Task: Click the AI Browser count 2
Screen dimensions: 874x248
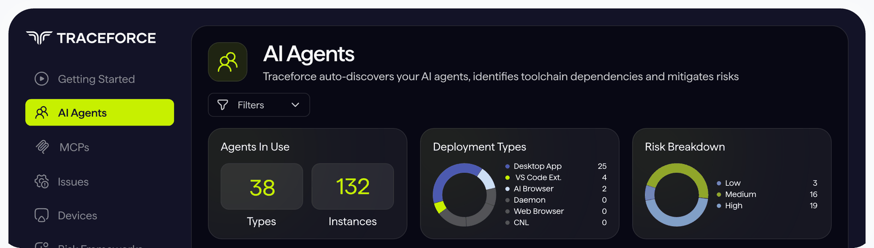Action: click(x=604, y=189)
